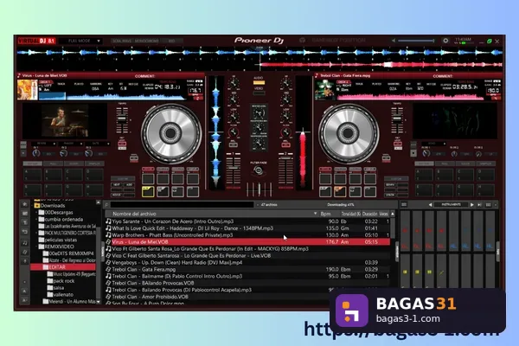Click the sampler grid view icon

(488, 205)
